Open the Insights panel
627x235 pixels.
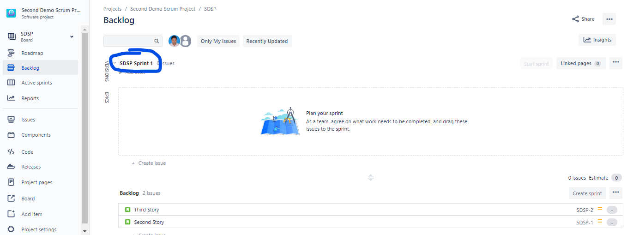(x=597, y=40)
